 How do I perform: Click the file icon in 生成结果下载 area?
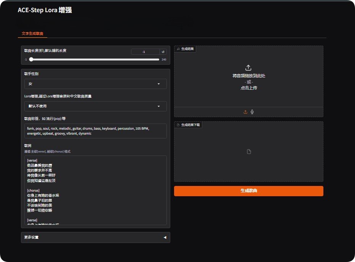click(x=249, y=152)
